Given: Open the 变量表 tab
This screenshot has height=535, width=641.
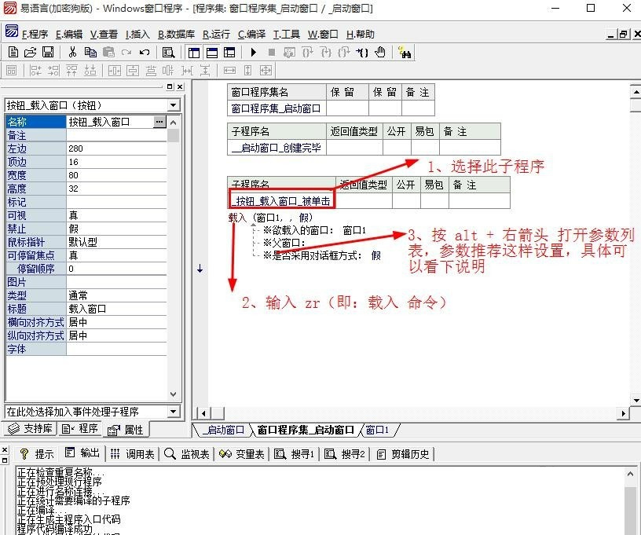Looking at the screenshot, I should point(242,453).
